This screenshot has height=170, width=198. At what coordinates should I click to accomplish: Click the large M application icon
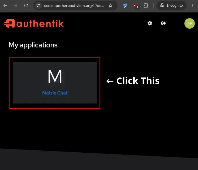click(55, 77)
